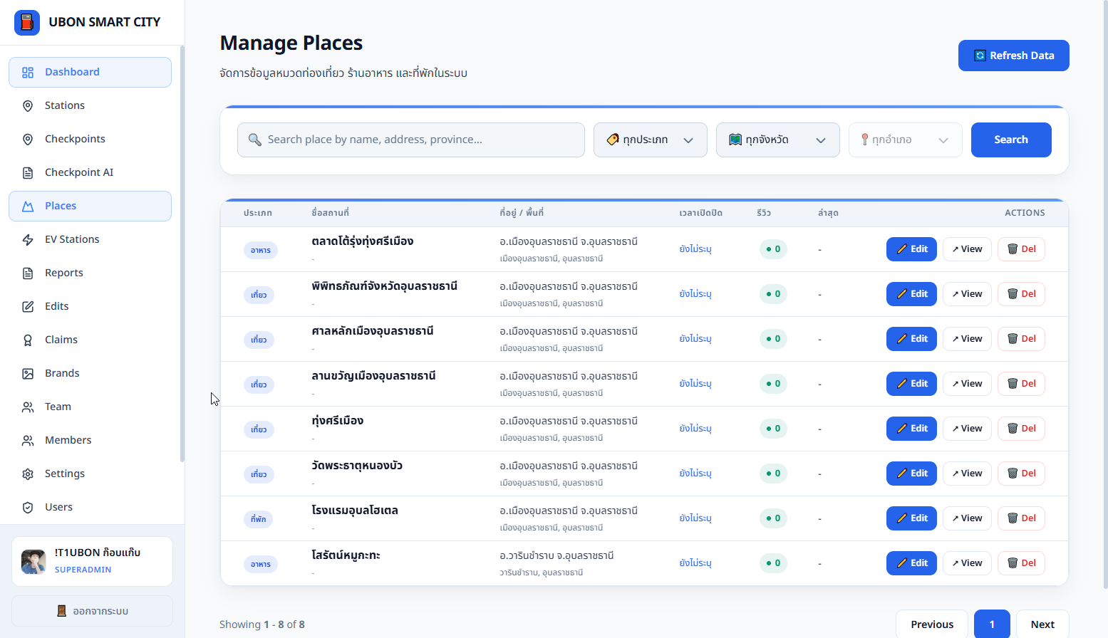This screenshot has width=1108, height=638.
Task: Click the Settings gear icon in sidebar
Action: (x=28, y=474)
